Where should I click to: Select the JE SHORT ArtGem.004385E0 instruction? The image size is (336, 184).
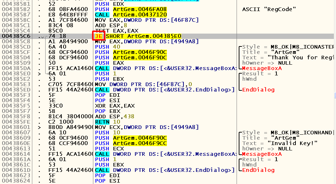[x=138, y=36]
